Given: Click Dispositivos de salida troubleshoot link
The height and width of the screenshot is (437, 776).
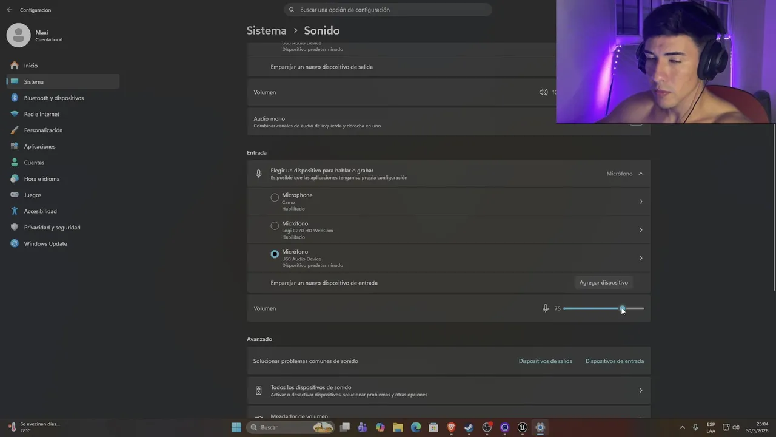Looking at the screenshot, I should click(x=546, y=361).
